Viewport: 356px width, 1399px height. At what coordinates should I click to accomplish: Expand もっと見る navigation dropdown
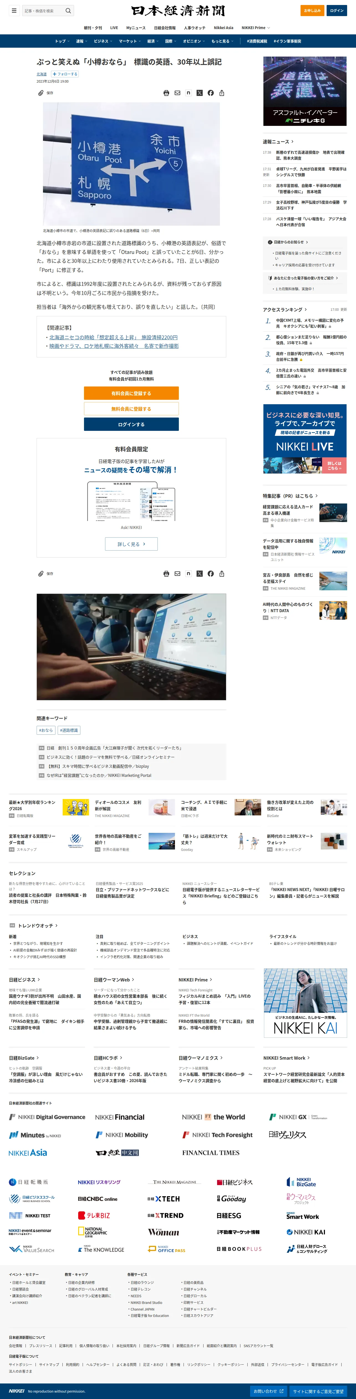[x=222, y=41]
